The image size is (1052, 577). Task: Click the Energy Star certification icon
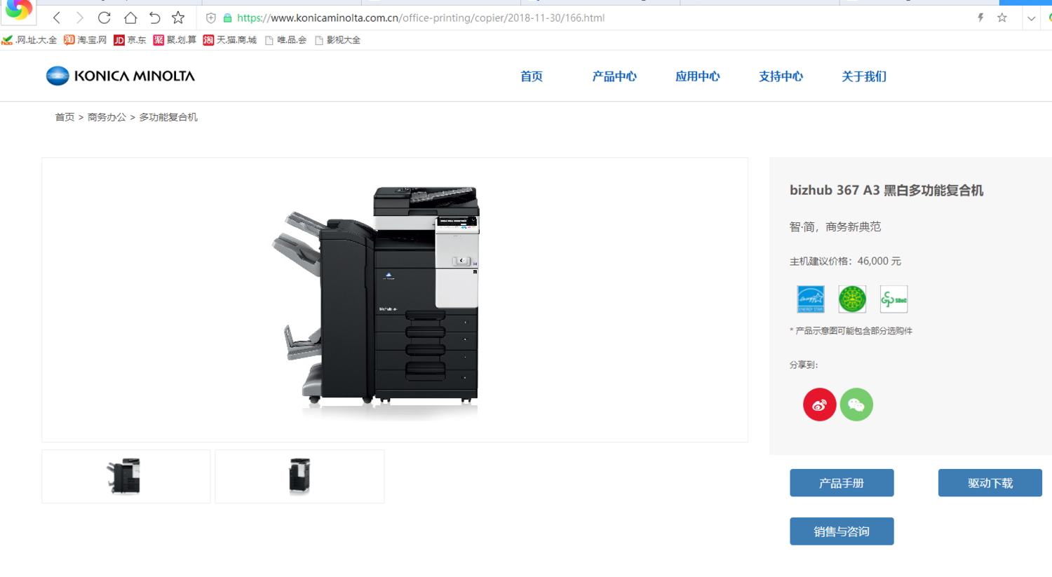point(811,299)
